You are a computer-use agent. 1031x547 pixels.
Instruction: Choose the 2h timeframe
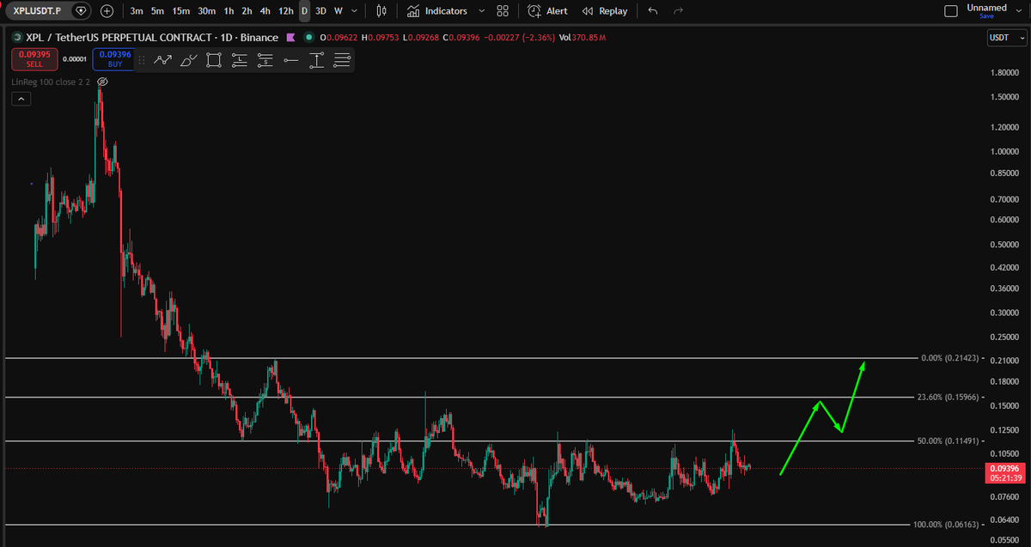point(247,11)
